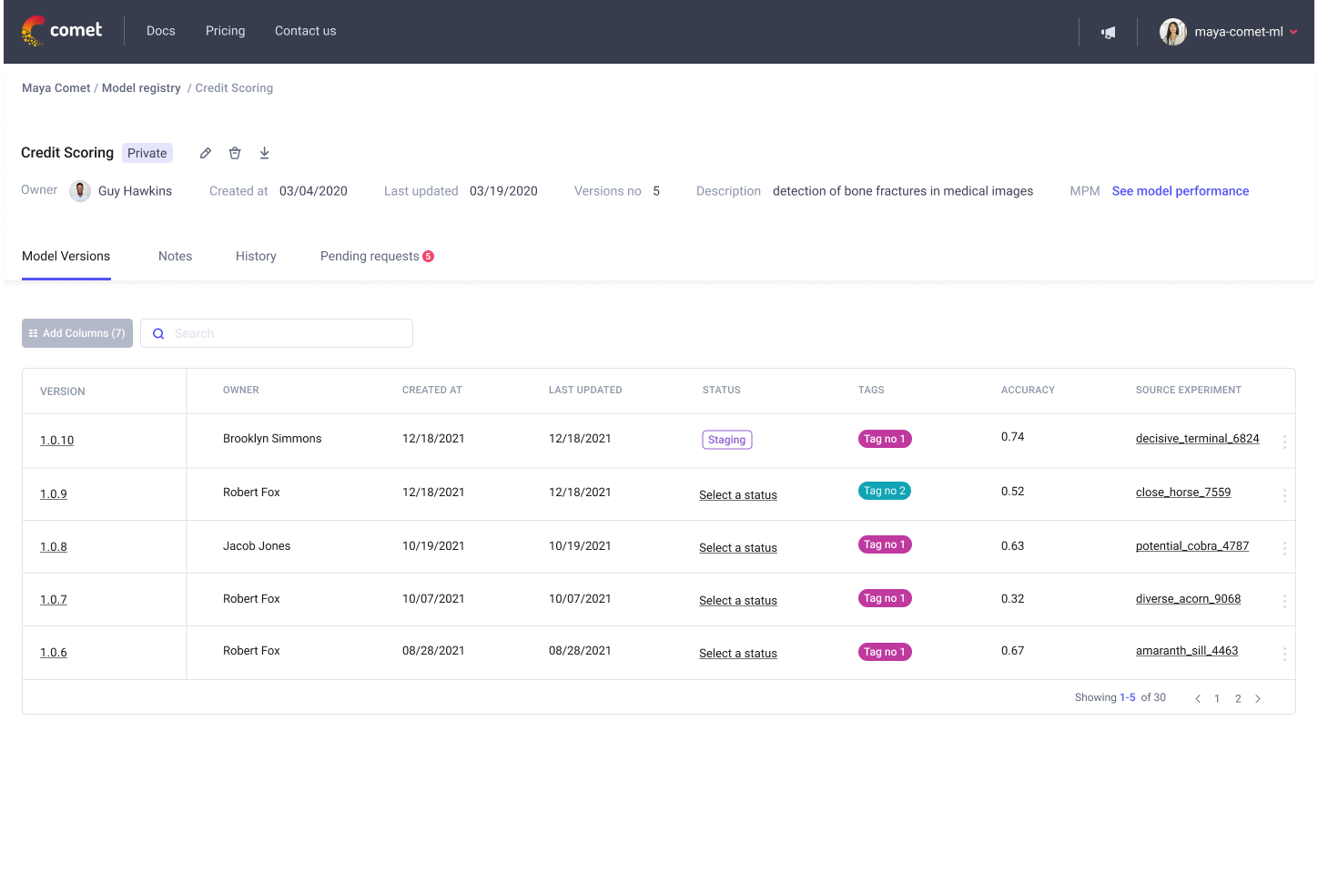Viewport: 1318px width, 874px height.
Task: Open the kebab menu for version 1.0.10
Action: [1284, 441]
